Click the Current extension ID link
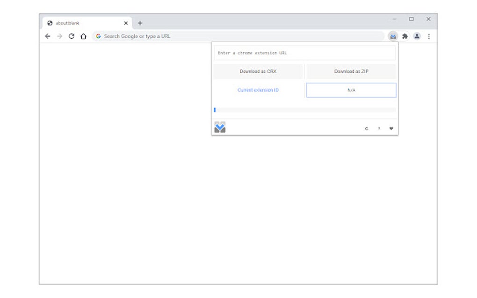The height and width of the screenshot is (298, 477). pos(258,90)
